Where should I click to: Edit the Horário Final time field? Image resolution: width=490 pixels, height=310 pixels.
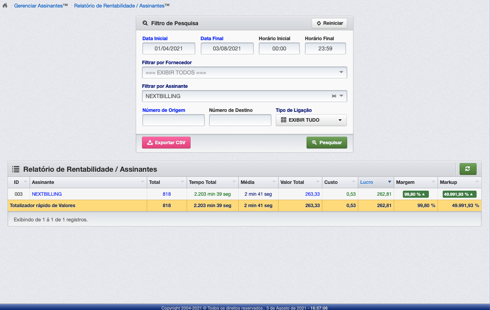click(x=325, y=48)
